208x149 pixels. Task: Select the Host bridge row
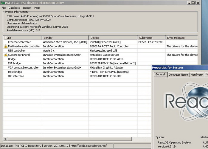click(77, 72)
